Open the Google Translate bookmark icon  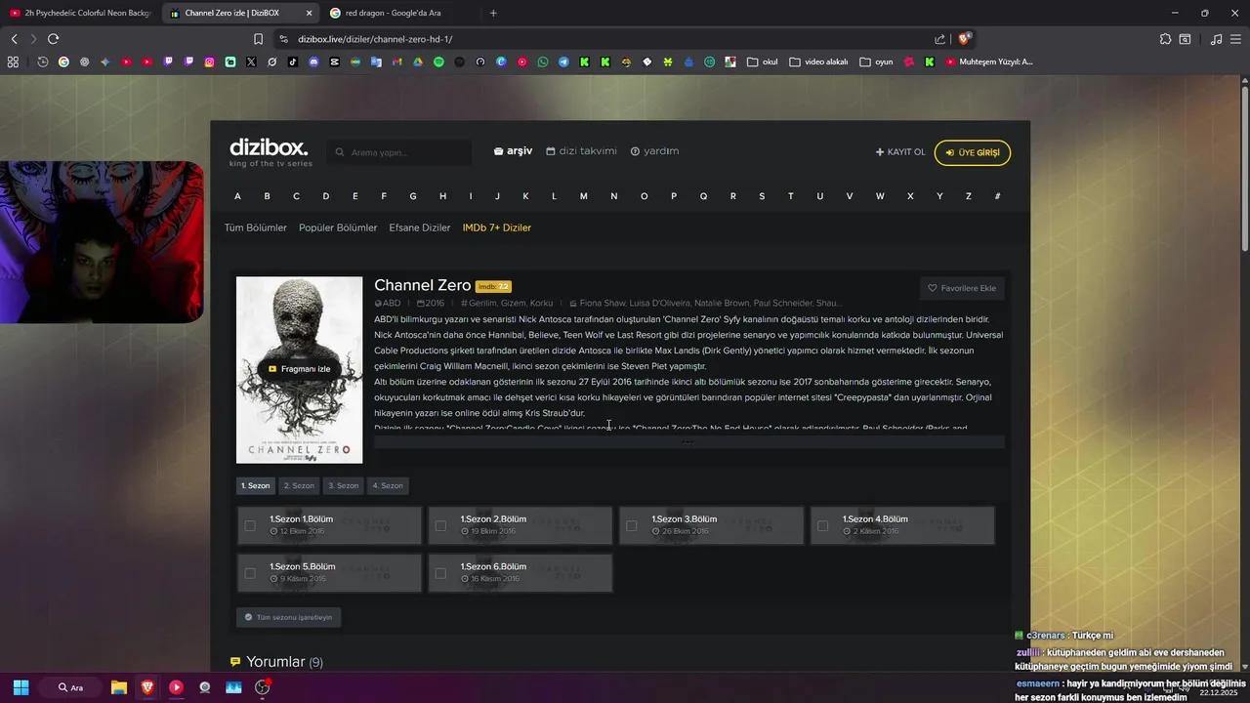point(376,62)
